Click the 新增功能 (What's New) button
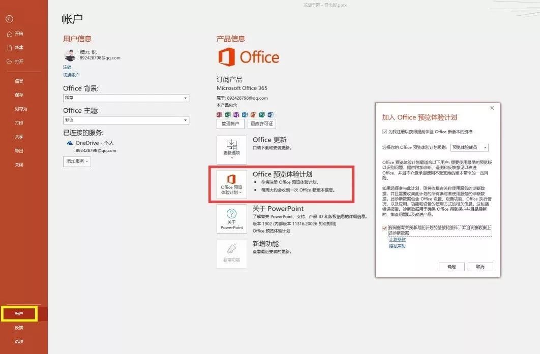540x354 pixels. pyautogui.click(x=232, y=254)
